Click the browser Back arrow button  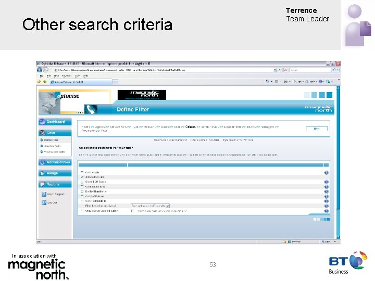click(40, 70)
